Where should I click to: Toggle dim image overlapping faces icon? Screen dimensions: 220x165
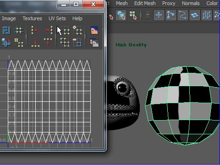94,43
